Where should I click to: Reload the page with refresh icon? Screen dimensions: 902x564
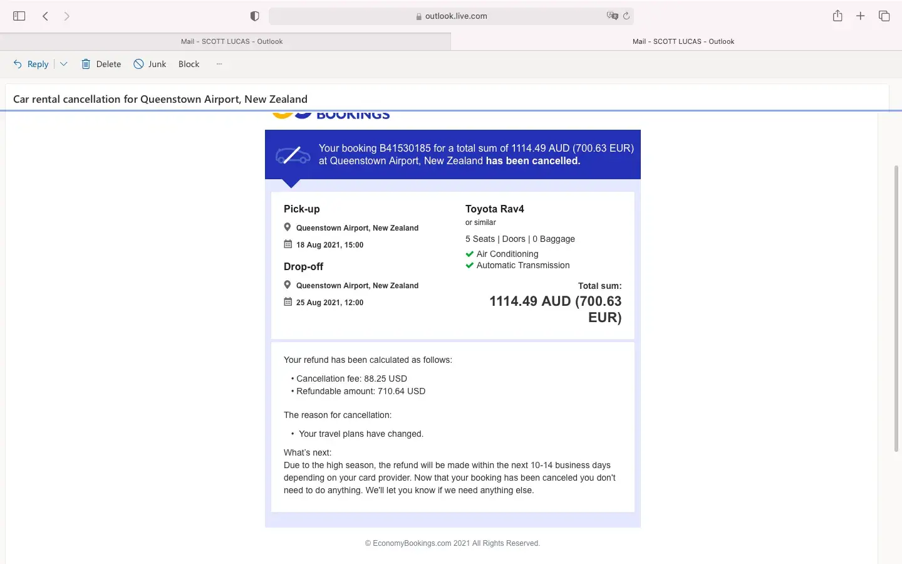(626, 16)
